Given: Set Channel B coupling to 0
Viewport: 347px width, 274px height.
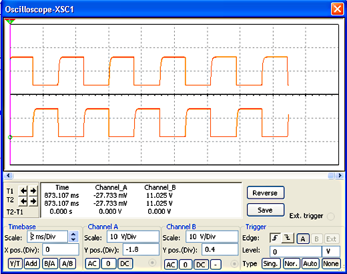Looking at the screenshot, I should [x=186, y=265].
